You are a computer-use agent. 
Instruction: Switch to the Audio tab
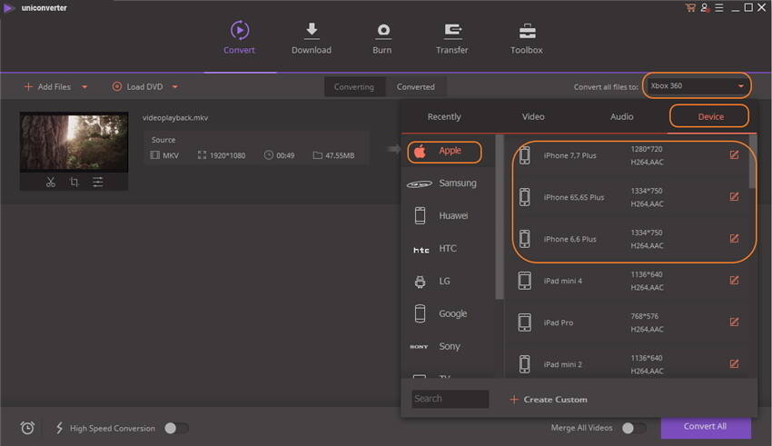pyautogui.click(x=622, y=116)
